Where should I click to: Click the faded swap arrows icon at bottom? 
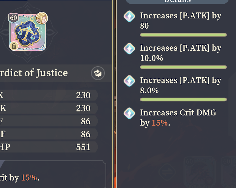167,171
